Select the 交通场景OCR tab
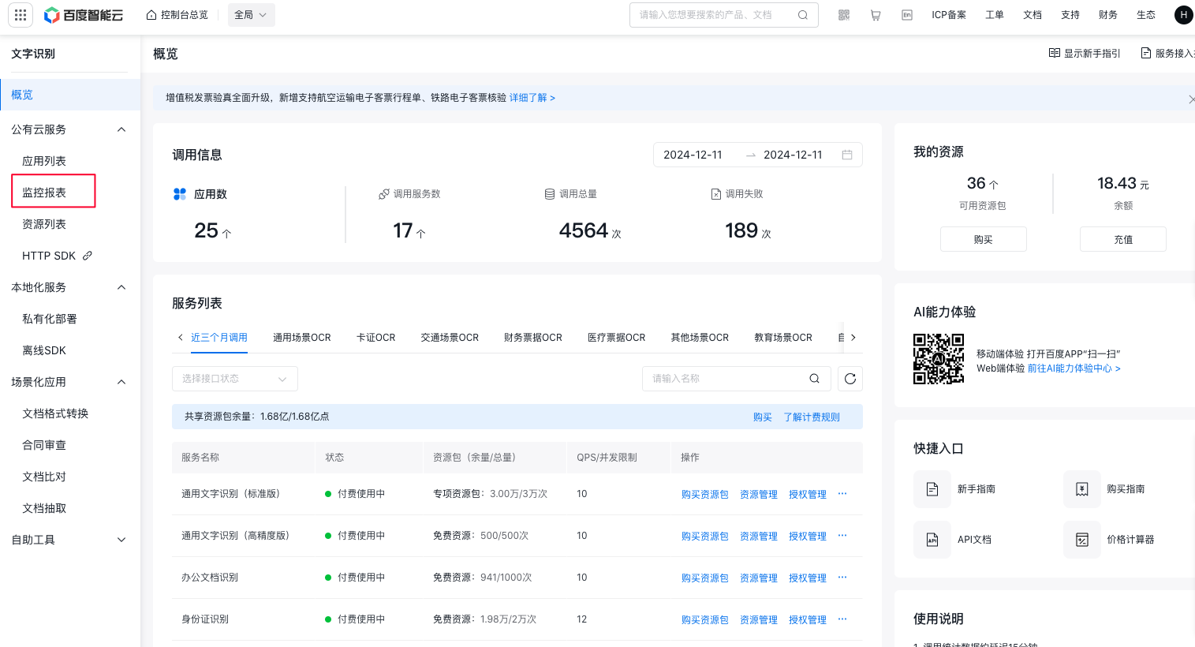 point(450,338)
